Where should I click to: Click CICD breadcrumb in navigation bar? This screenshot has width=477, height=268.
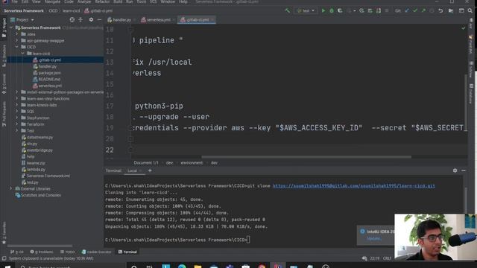point(53,10)
